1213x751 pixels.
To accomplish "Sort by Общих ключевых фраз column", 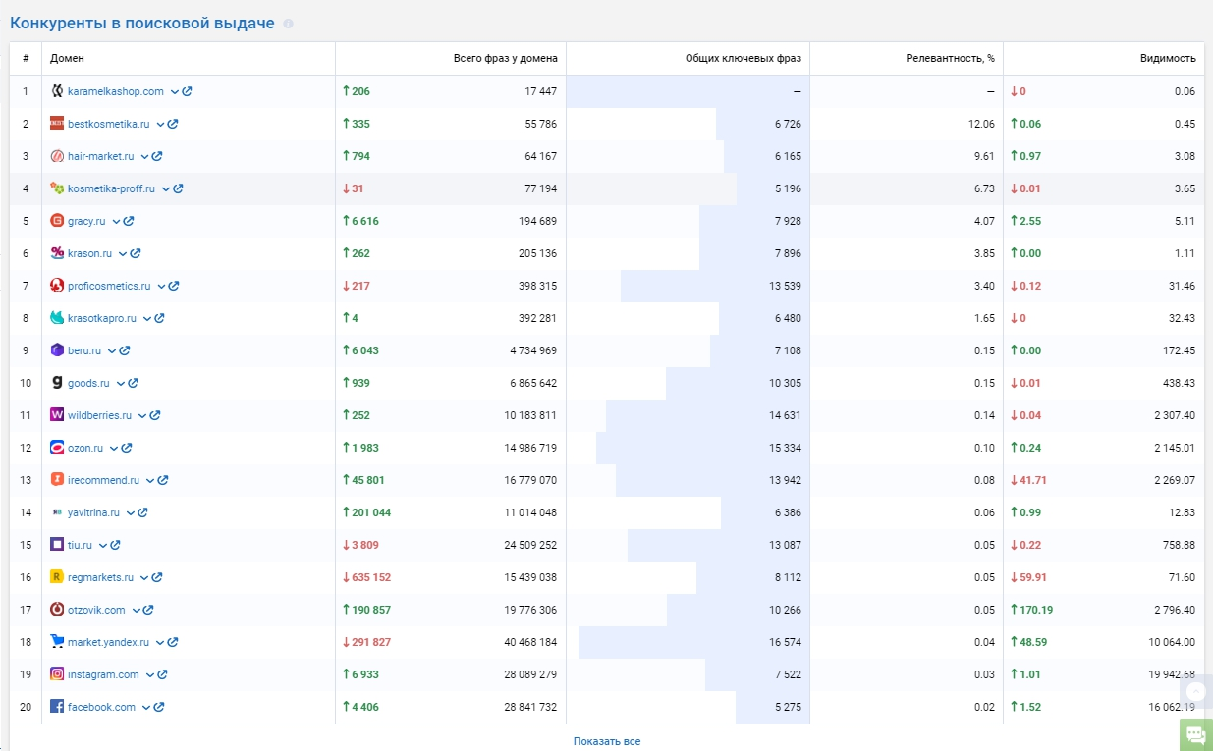I will (x=744, y=59).
